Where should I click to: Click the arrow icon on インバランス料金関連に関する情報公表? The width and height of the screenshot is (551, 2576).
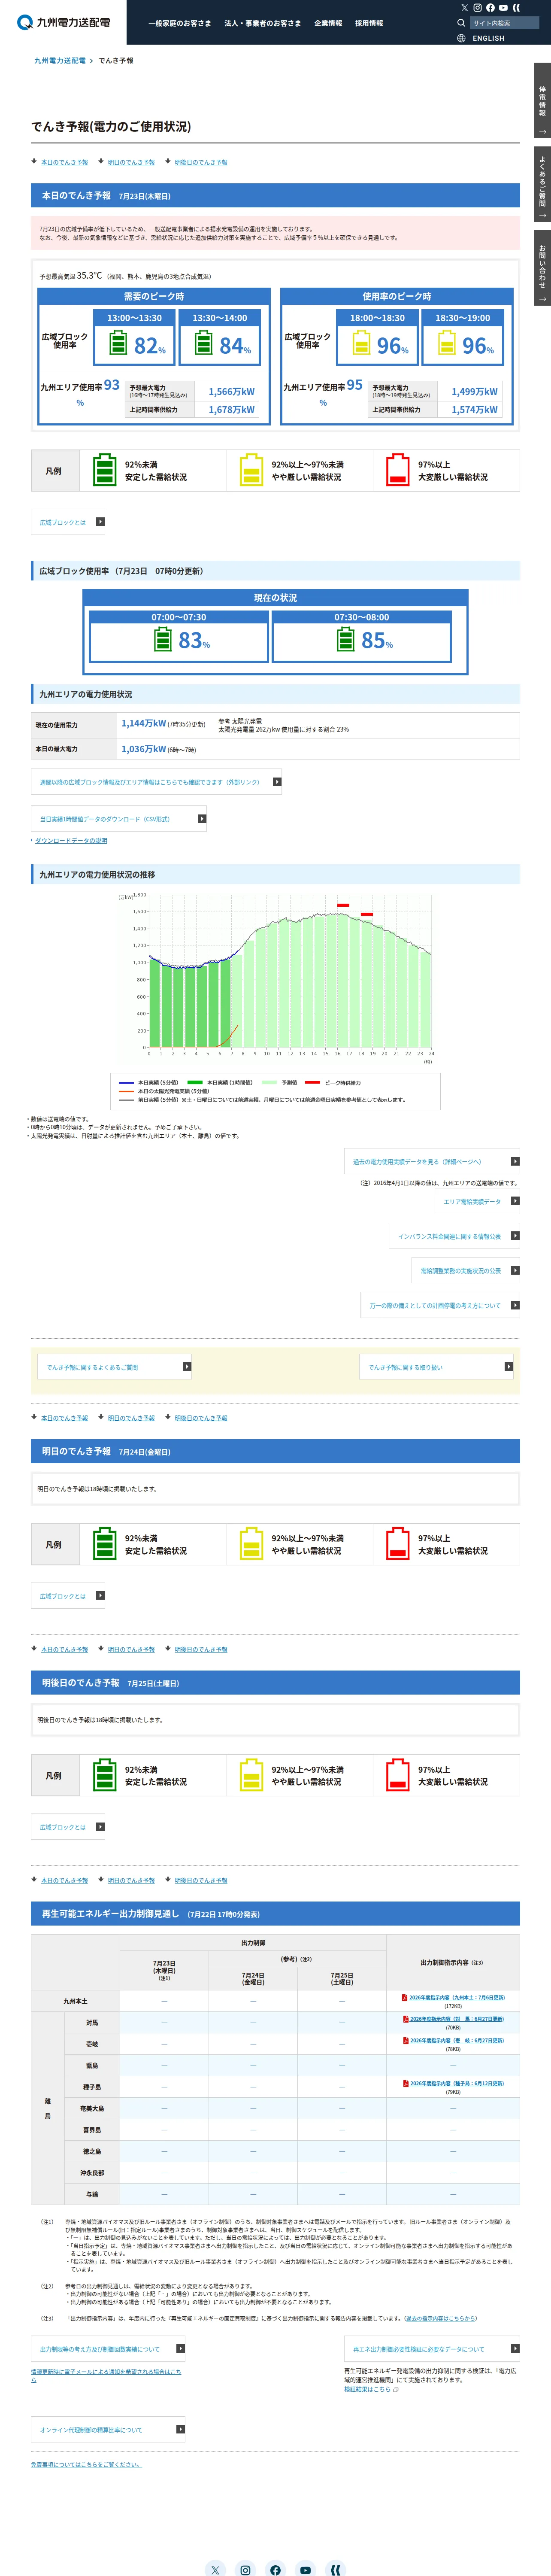(x=515, y=1236)
